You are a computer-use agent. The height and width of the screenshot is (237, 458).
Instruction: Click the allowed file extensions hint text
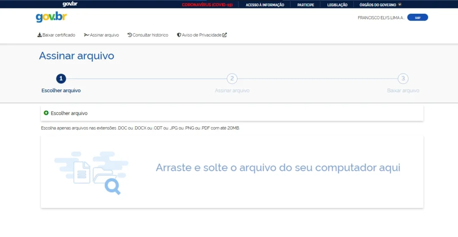[x=140, y=128]
